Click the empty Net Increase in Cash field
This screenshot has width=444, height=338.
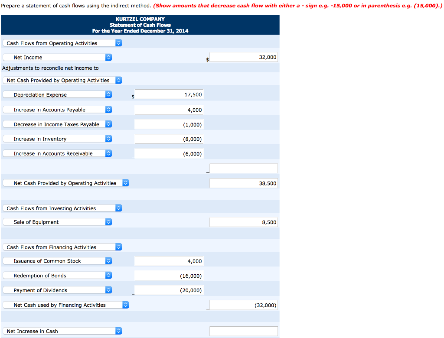click(x=244, y=331)
